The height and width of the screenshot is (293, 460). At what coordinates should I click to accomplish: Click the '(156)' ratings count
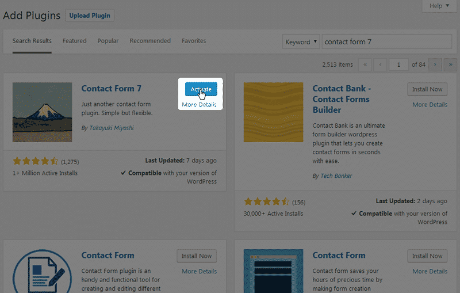(x=298, y=202)
